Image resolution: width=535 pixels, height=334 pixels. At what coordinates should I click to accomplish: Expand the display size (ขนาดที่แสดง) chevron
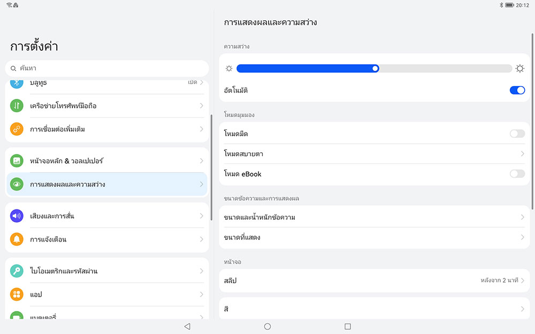(522, 237)
